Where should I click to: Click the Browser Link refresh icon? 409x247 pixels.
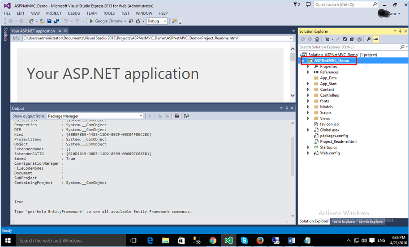(138, 21)
